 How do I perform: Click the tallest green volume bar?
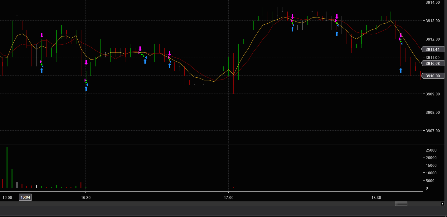7,167
